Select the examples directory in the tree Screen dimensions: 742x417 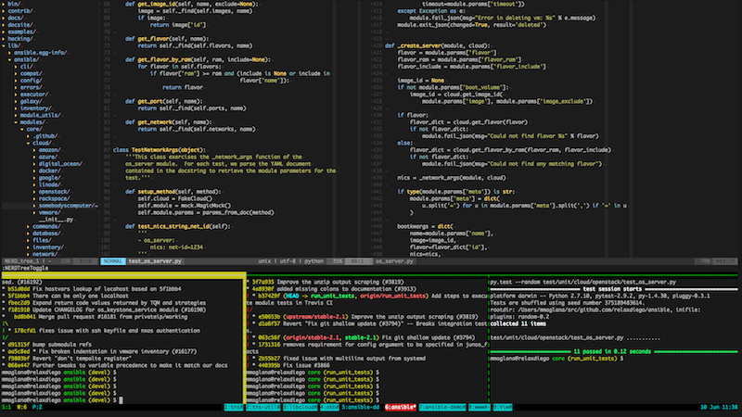click(x=21, y=32)
